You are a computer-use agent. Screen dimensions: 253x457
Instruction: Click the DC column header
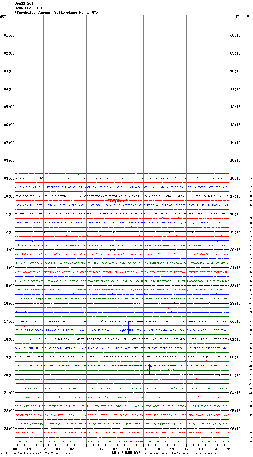247,16
